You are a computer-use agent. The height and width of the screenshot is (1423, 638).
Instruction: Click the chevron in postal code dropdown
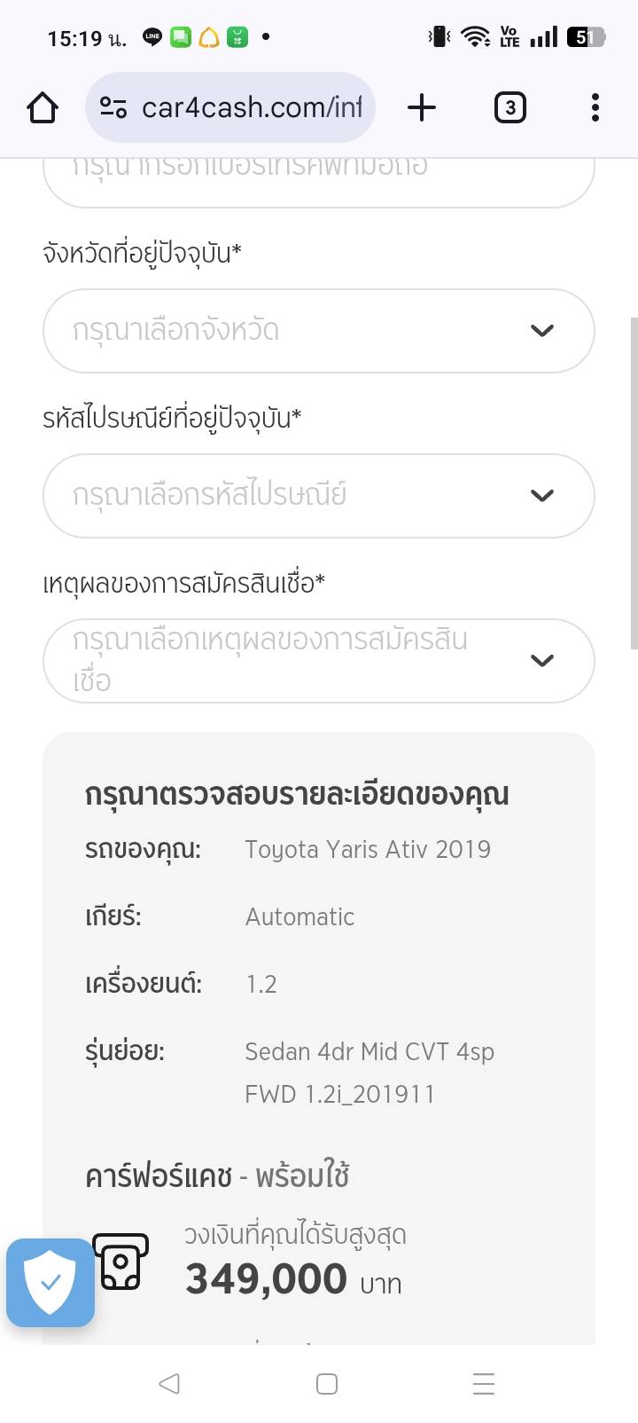pyautogui.click(x=541, y=496)
